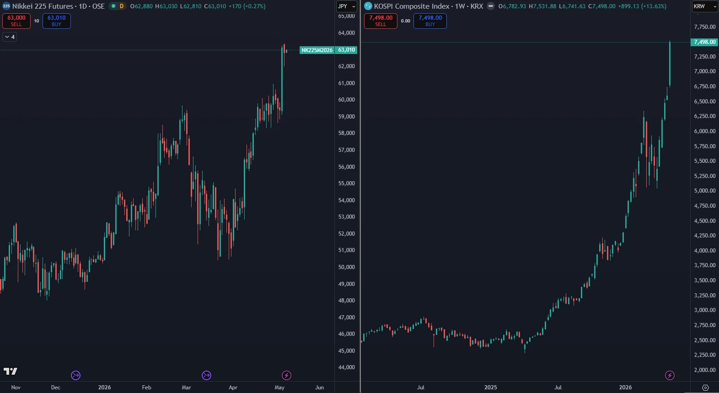Click the Nikkei close value C63,010
The image size is (719, 393).
pos(215,6)
